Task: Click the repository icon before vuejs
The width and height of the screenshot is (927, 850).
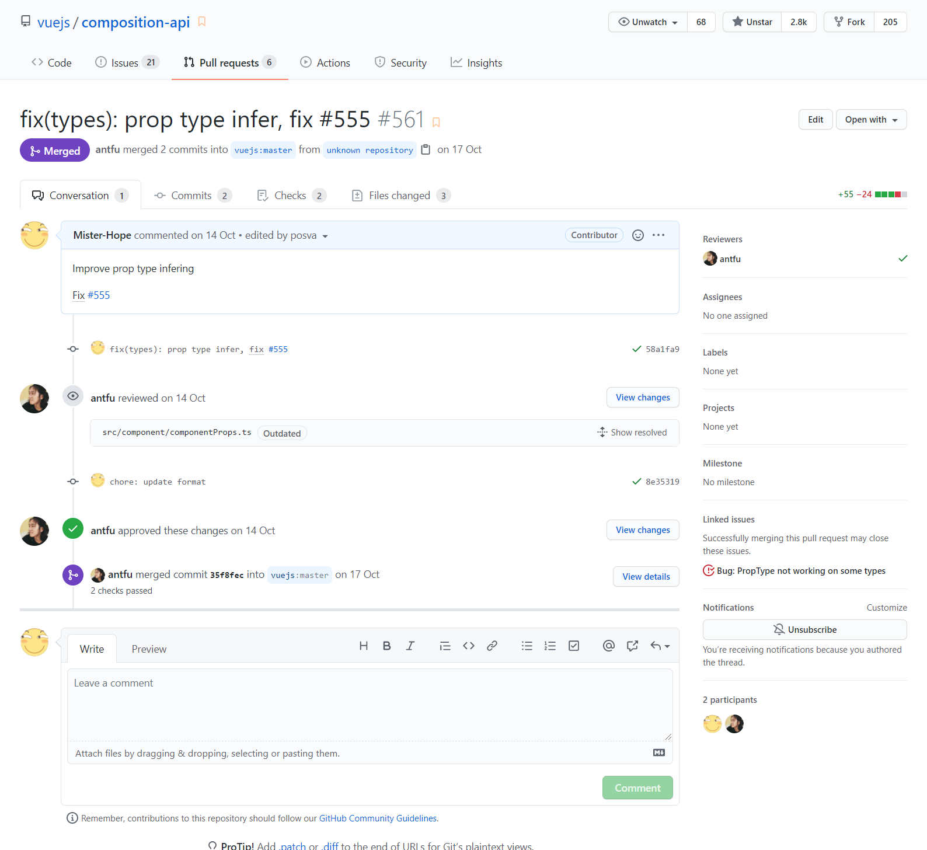Action: 26,22
